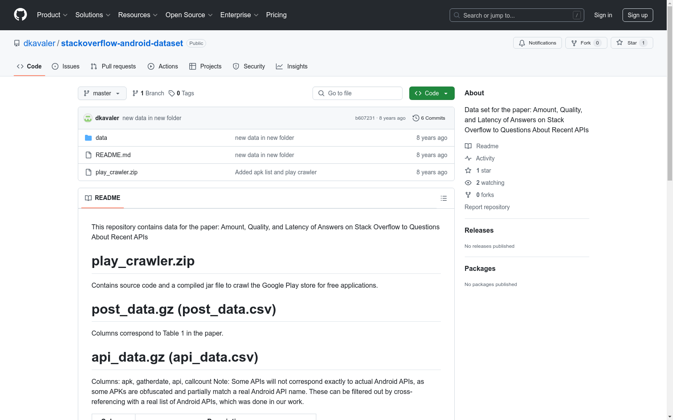Image resolution: width=673 pixels, height=420 pixels.
Task: Click the Fork button
Action: (586, 43)
